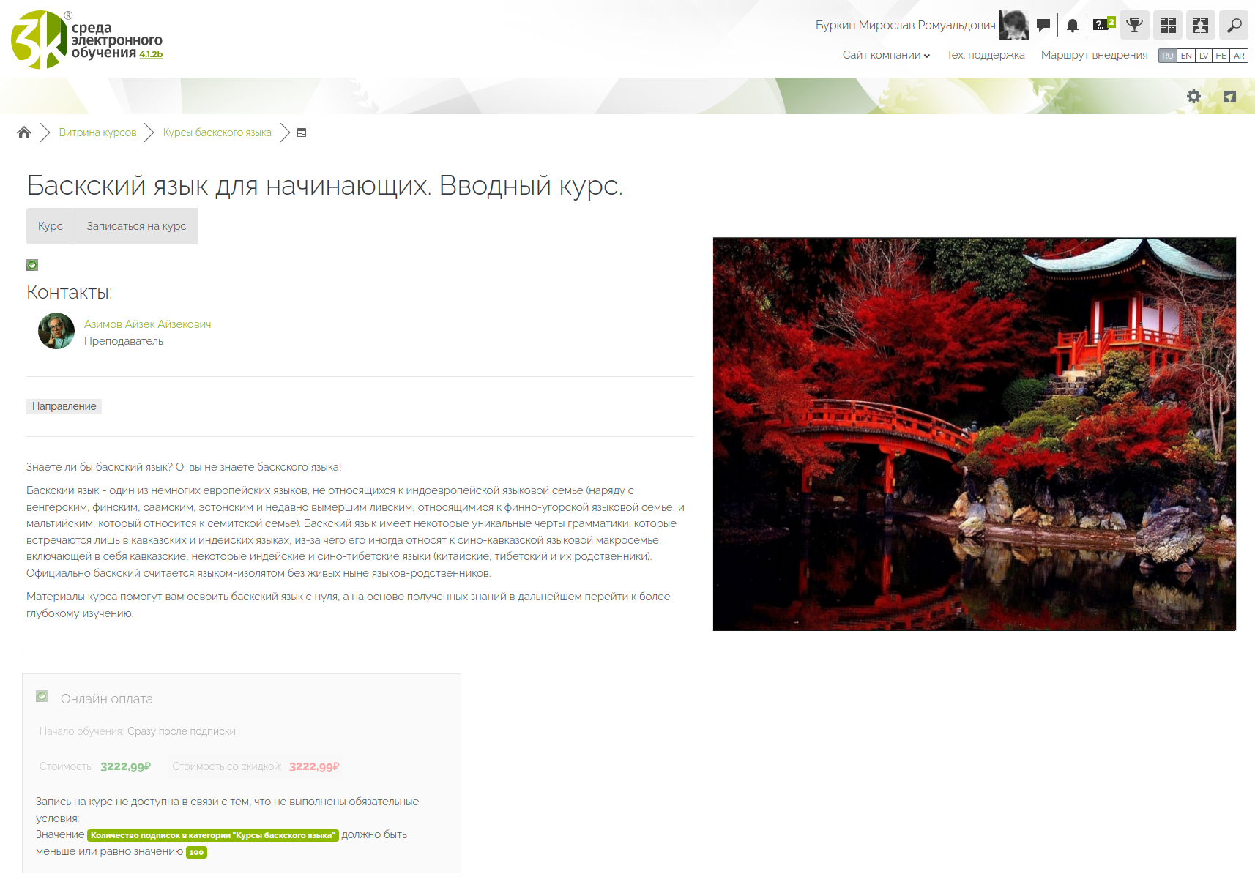The width and height of the screenshot is (1255, 893).
Task: Click the dashboard grid icon in header
Action: pos(1168,25)
